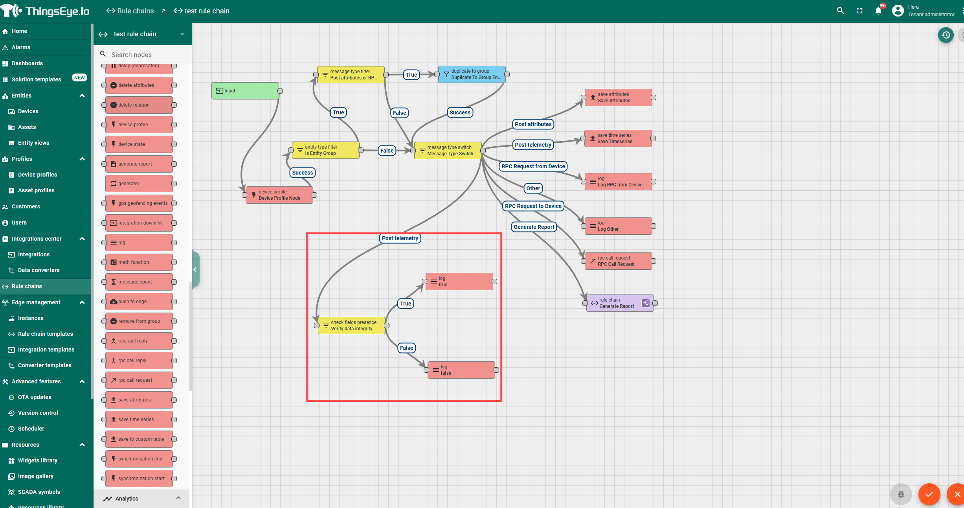The width and height of the screenshot is (964, 508).
Task: Select the Verify data integrity node
Action: pyautogui.click(x=351, y=326)
